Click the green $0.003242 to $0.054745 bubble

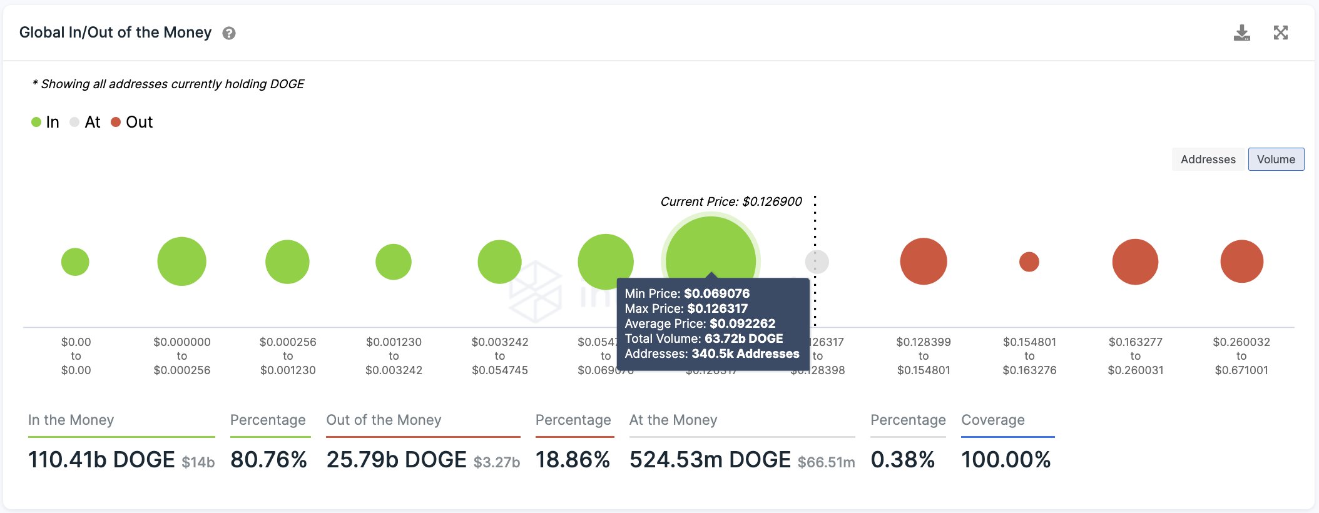tap(499, 262)
